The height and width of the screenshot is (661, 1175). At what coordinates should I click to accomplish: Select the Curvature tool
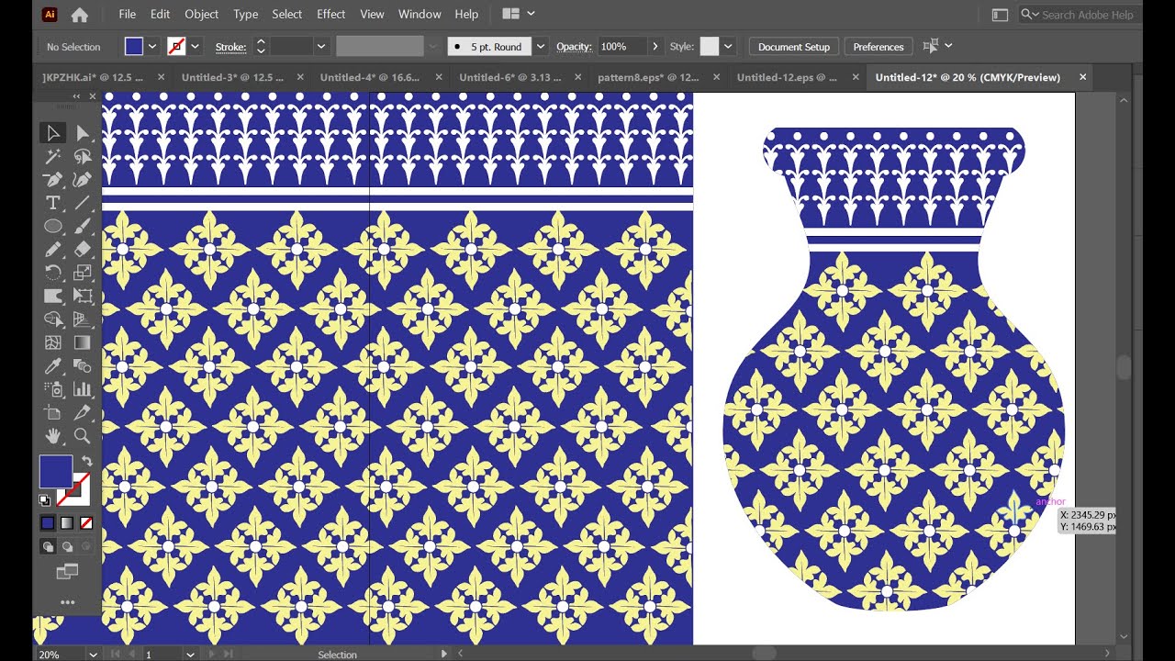[83, 180]
